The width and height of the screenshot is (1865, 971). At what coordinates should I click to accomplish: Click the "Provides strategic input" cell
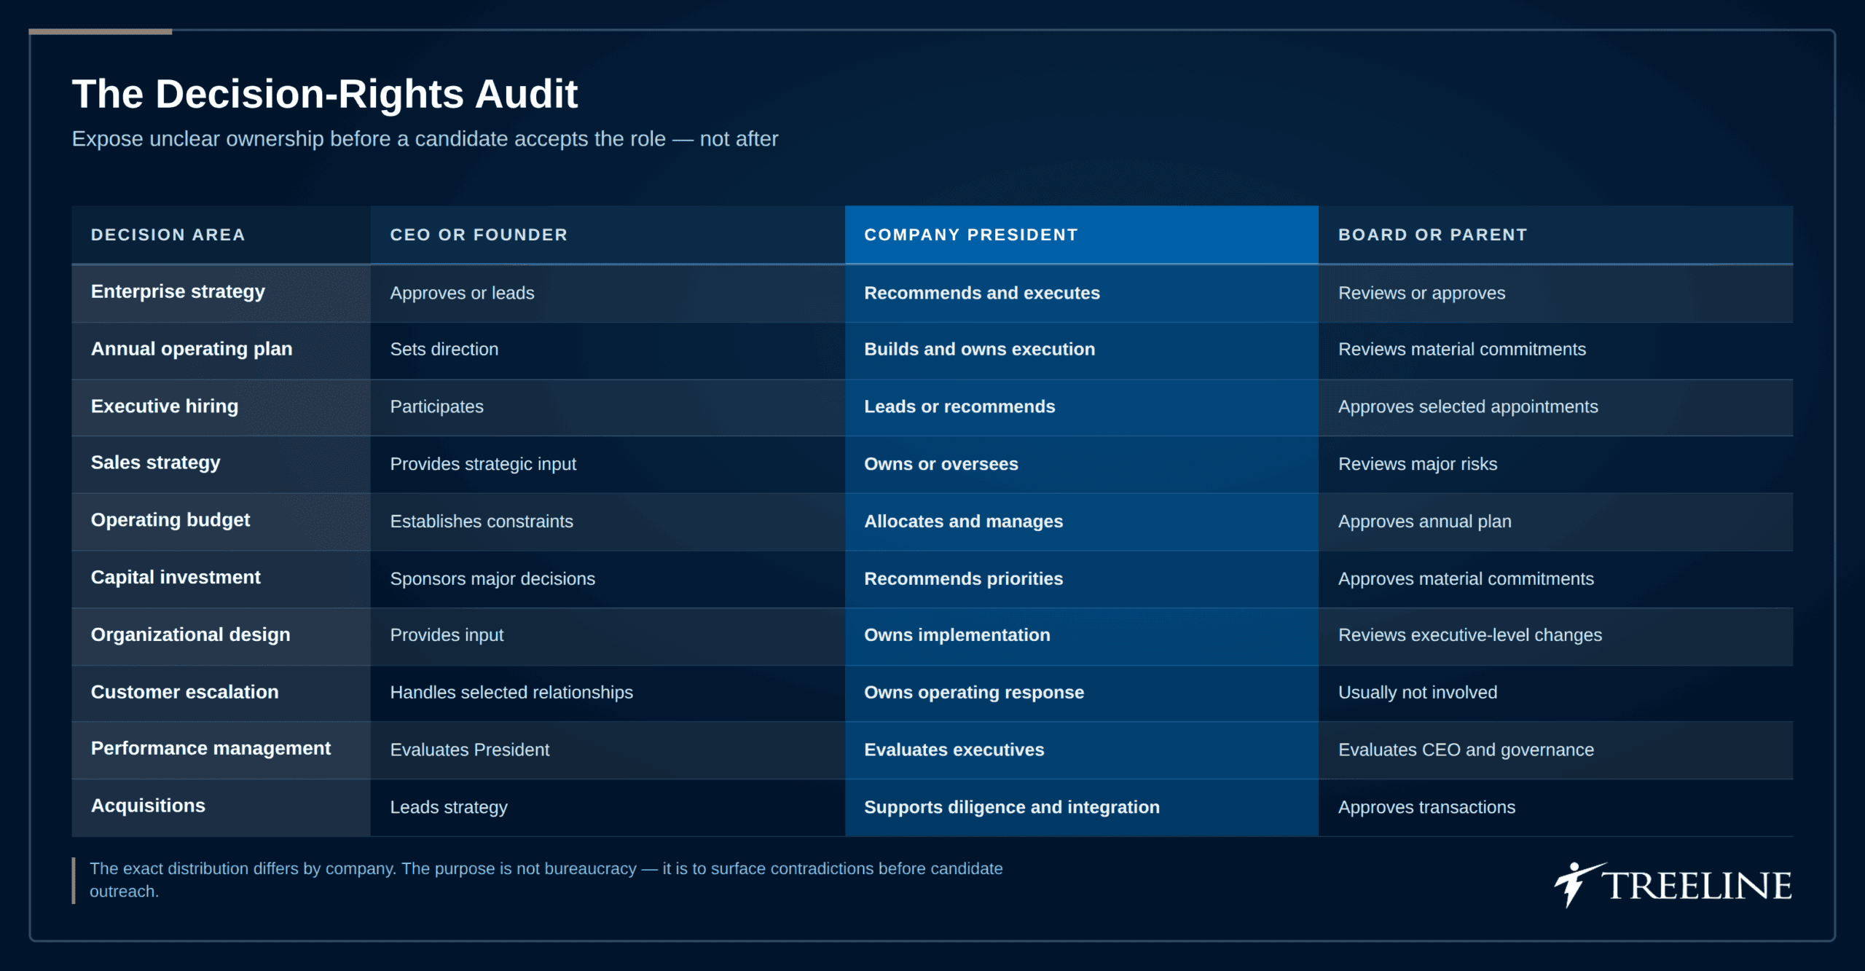coord(608,464)
